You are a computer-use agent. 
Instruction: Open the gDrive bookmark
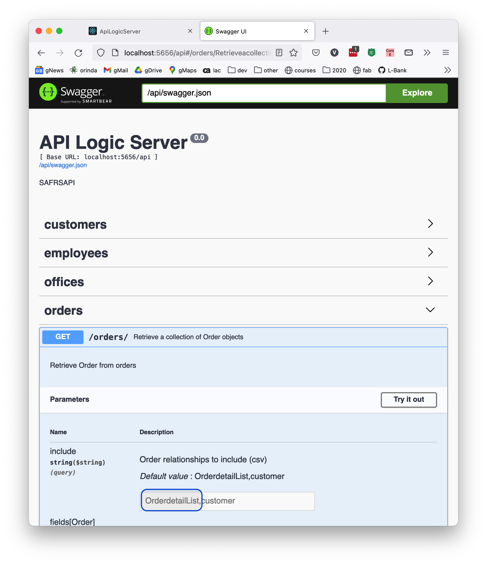pos(148,70)
